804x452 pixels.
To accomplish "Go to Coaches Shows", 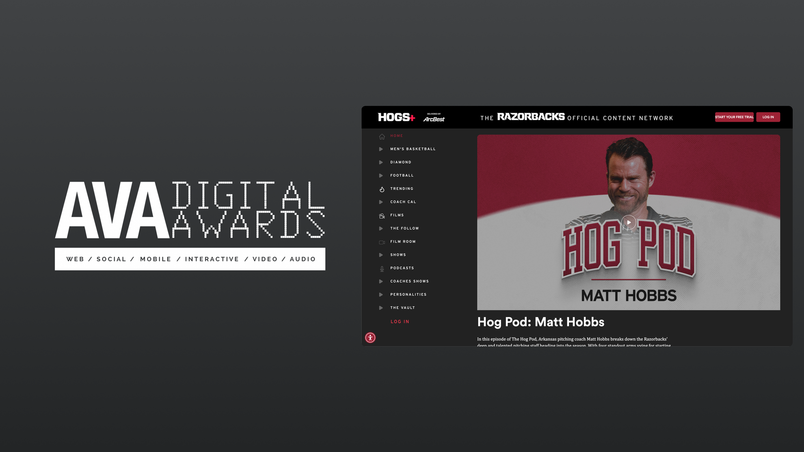I will point(409,281).
